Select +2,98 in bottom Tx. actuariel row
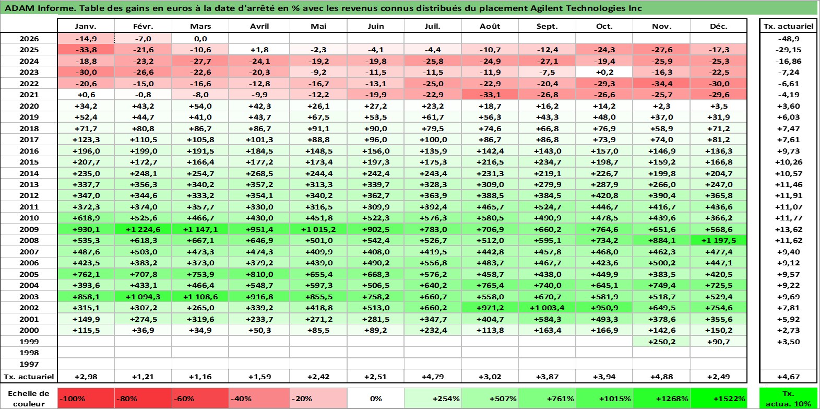The height and width of the screenshot is (409, 820). 86,377
